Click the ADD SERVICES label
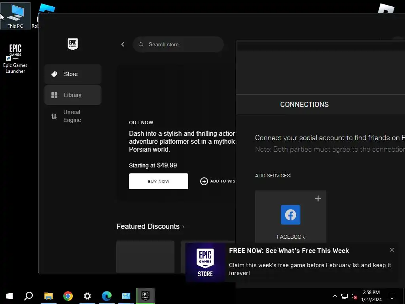This screenshot has width=405, height=304. (x=273, y=175)
